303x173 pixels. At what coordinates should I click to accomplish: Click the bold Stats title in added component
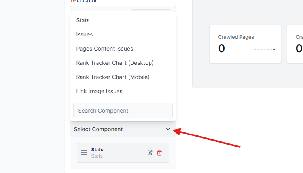pyautogui.click(x=97, y=150)
